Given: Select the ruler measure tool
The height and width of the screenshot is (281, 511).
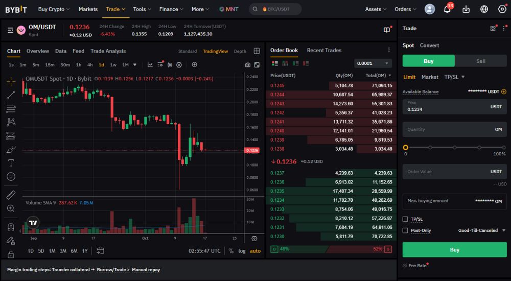Looking at the screenshot, I should pyautogui.click(x=11, y=195).
